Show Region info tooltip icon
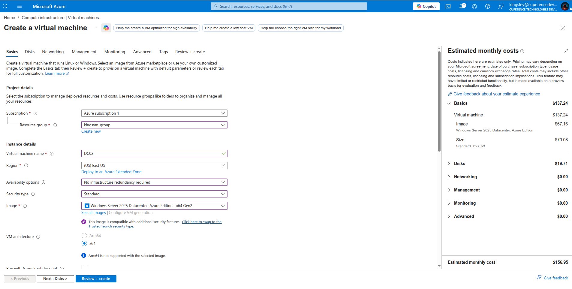Viewport: 572px width, 289px height. (x=26, y=165)
